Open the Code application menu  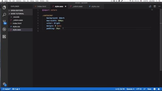(x=6, y=1)
